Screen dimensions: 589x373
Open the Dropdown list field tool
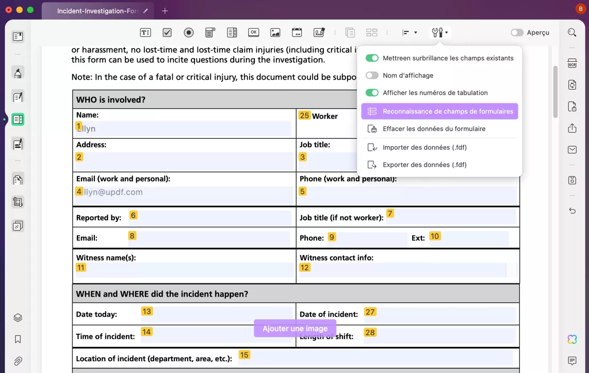(x=210, y=33)
